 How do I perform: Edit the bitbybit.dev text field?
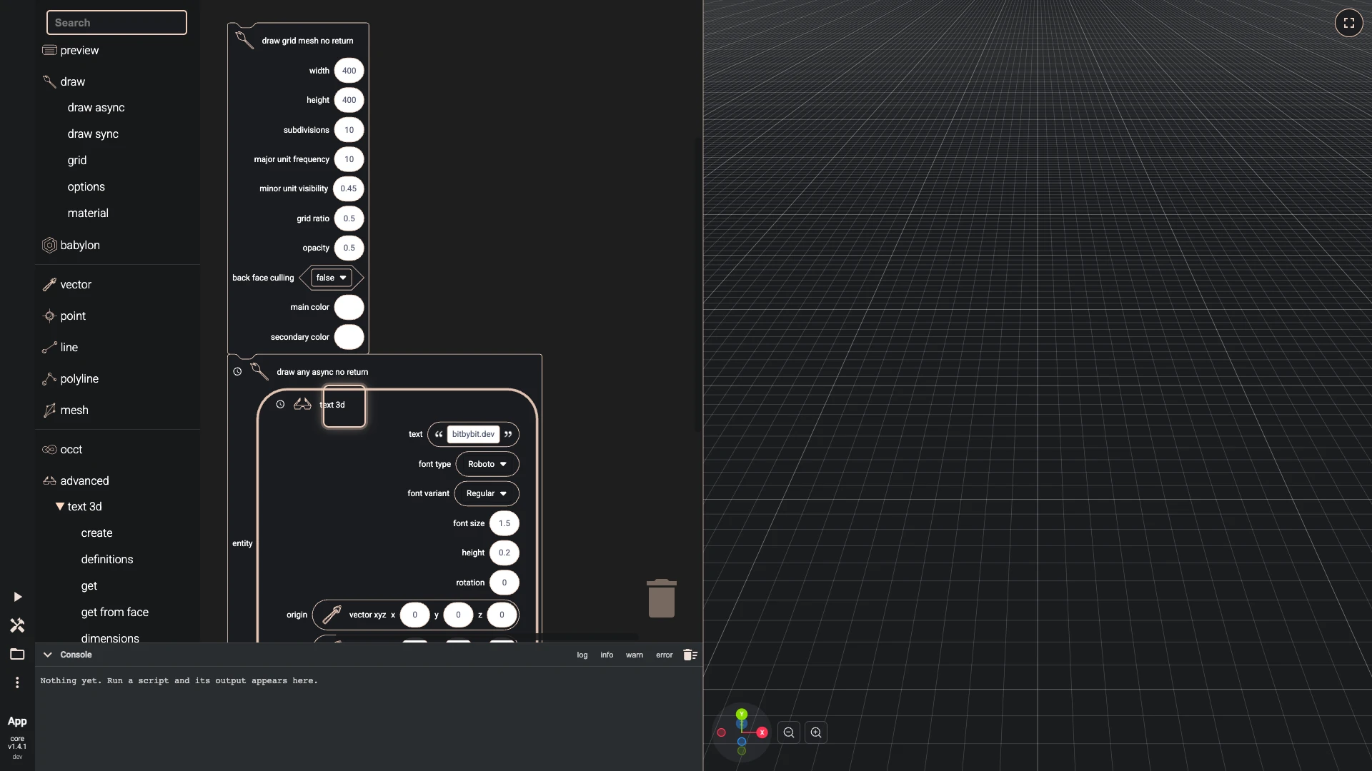(x=473, y=434)
